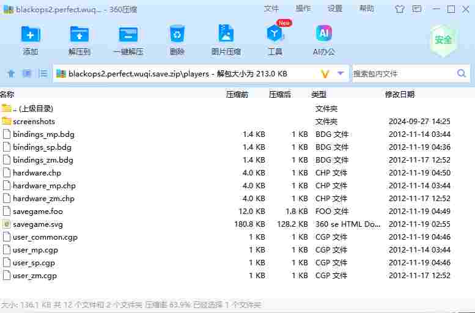
Task: Open the Help (帮助) menu
Action: [x=367, y=9]
